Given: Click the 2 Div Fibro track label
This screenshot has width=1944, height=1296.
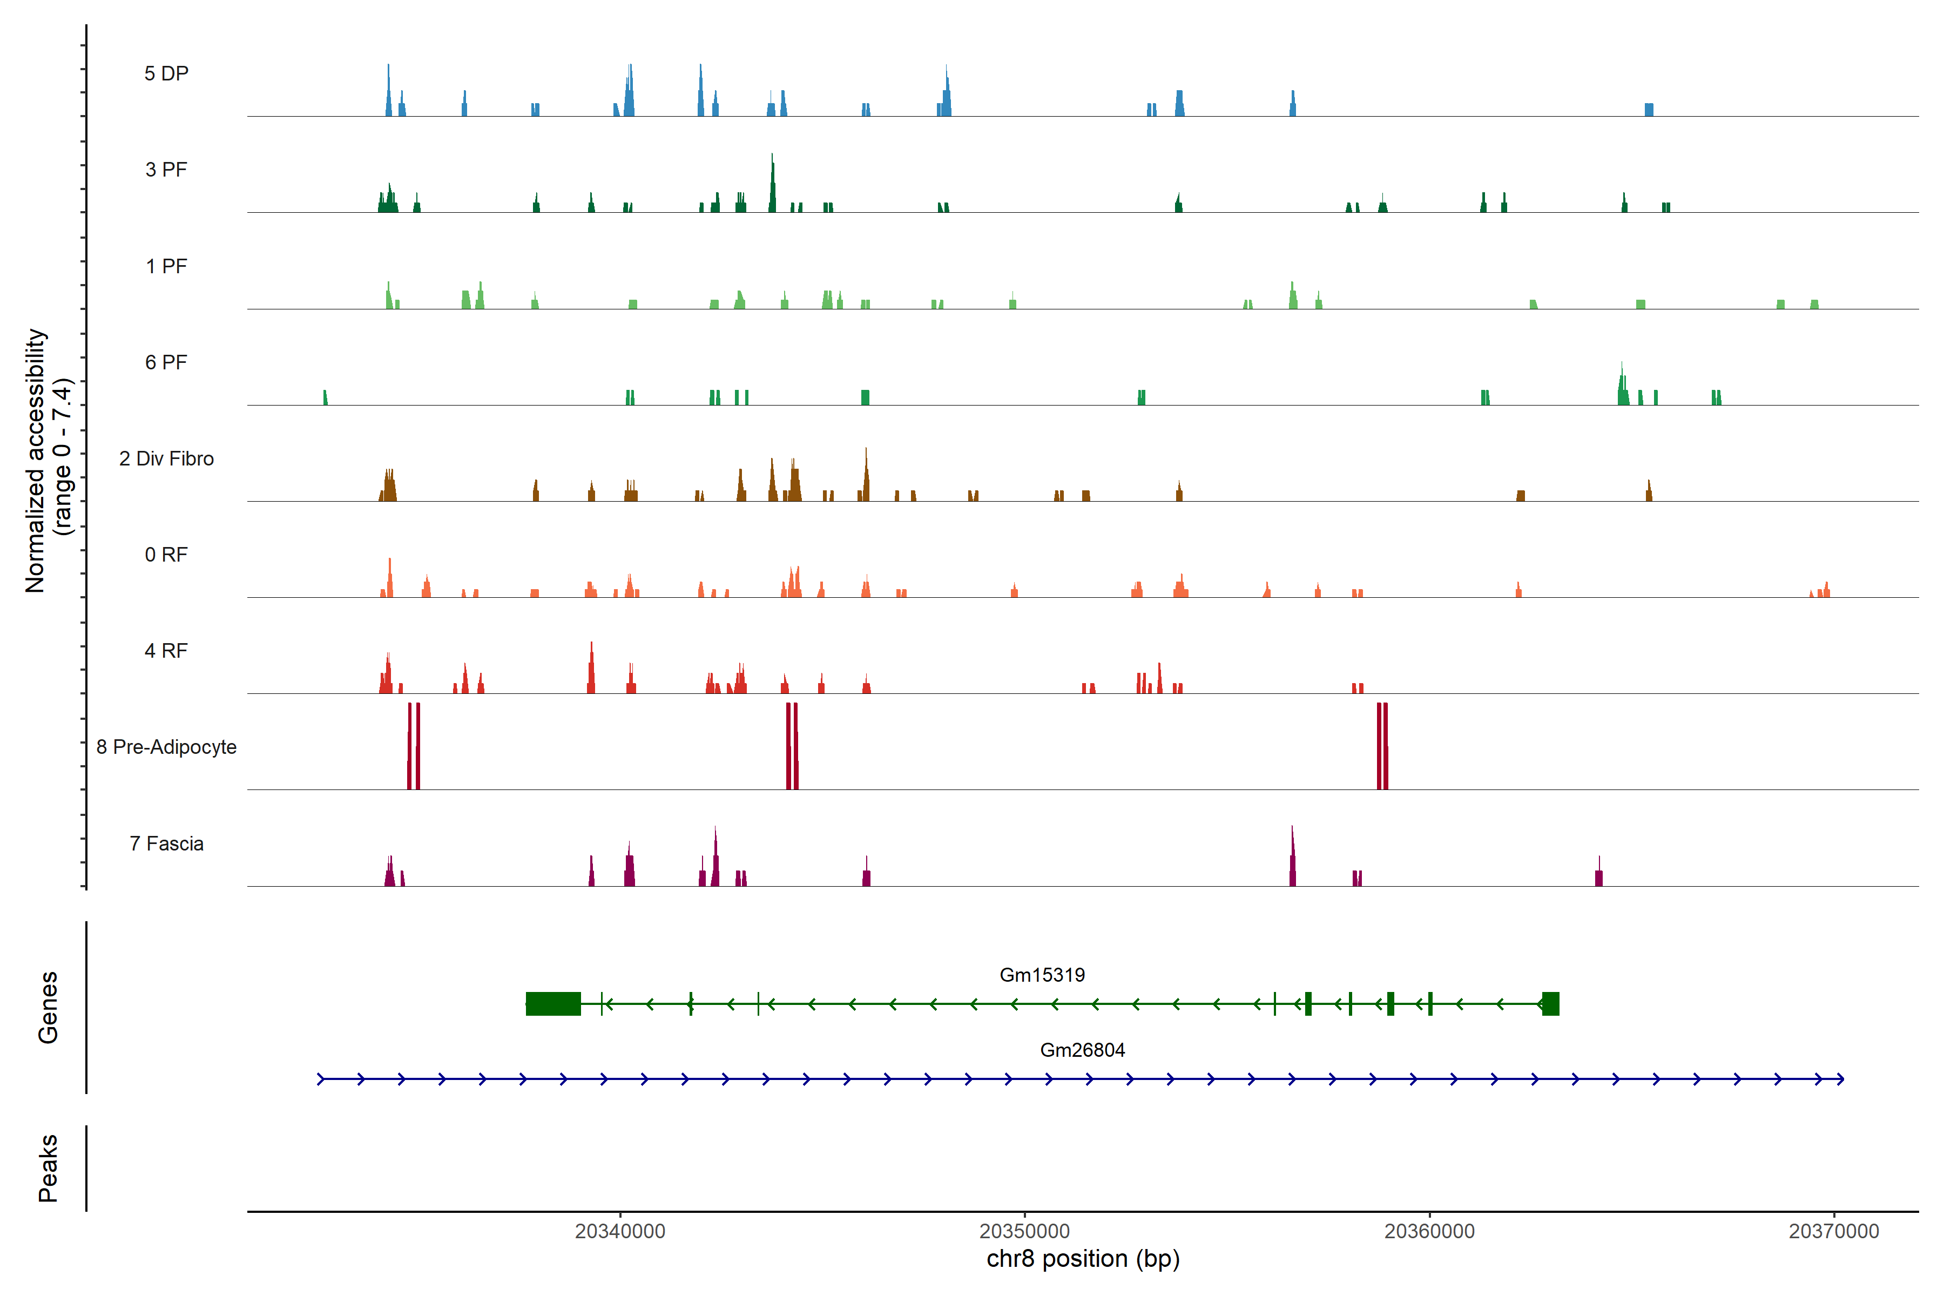Looking at the screenshot, I should coord(166,458).
